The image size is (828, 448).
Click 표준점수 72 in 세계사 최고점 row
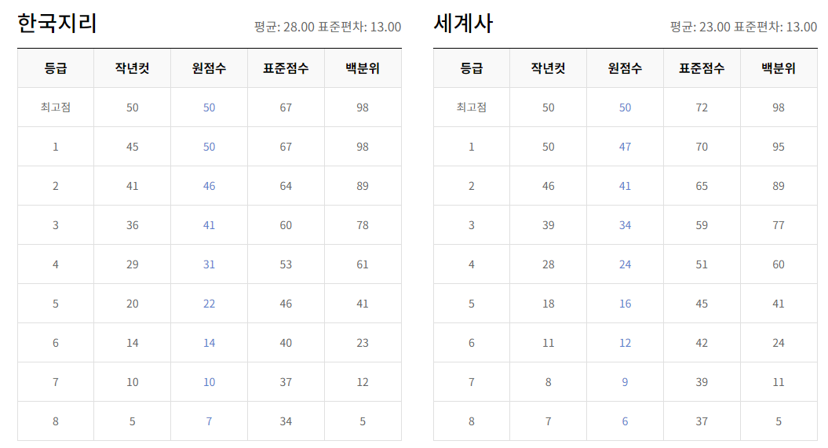click(702, 107)
